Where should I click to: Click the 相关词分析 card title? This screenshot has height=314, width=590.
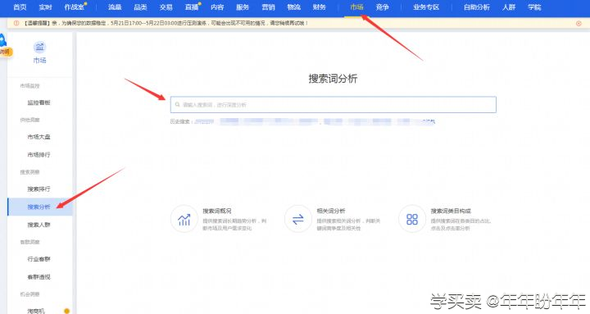tap(331, 211)
